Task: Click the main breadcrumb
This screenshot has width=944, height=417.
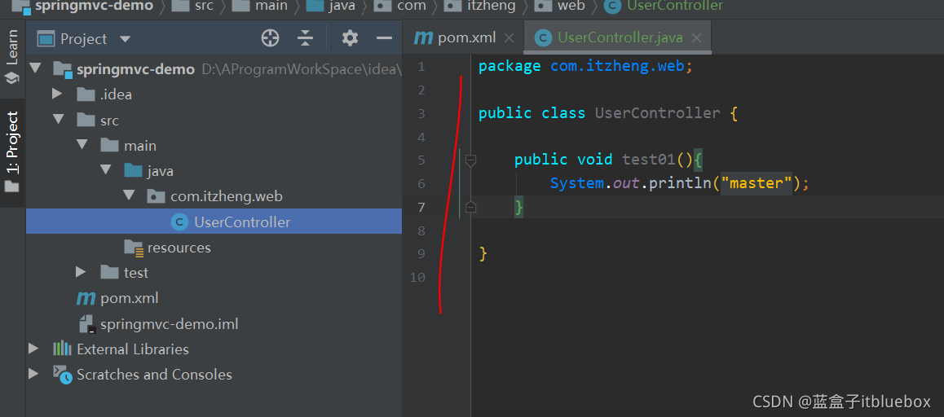Action: click(x=271, y=6)
